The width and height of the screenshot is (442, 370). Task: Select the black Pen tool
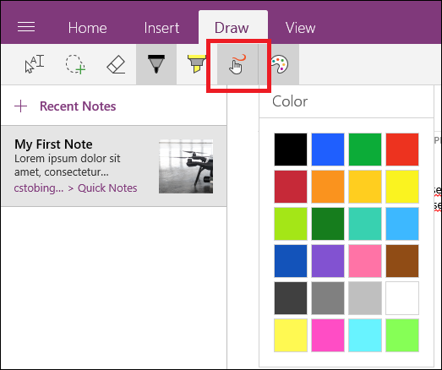point(156,64)
